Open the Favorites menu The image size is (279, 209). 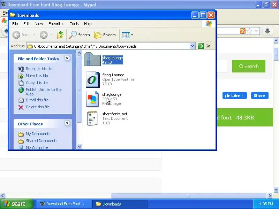(56, 24)
